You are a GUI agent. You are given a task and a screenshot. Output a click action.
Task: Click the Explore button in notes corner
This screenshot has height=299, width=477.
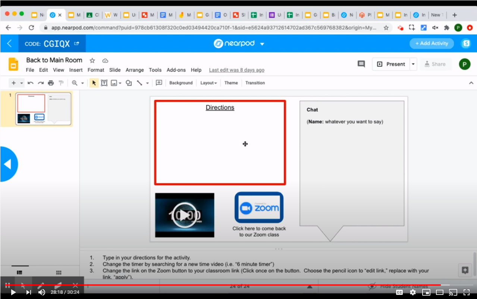[x=465, y=270]
